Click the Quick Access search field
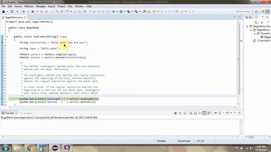This screenshot has width=271, height=152. (243, 11)
